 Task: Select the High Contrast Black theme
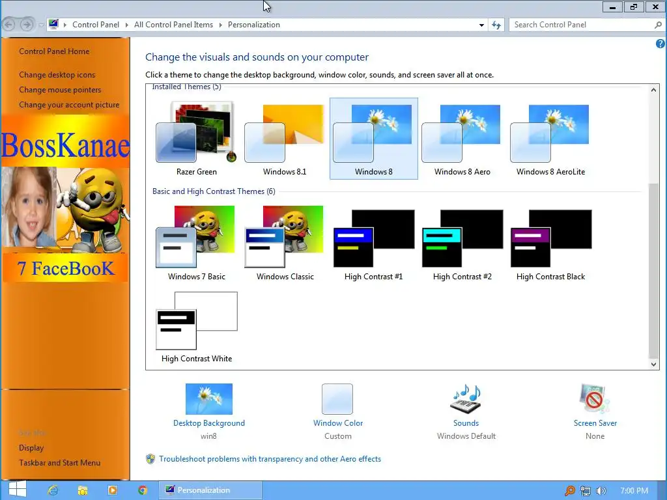point(550,243)
